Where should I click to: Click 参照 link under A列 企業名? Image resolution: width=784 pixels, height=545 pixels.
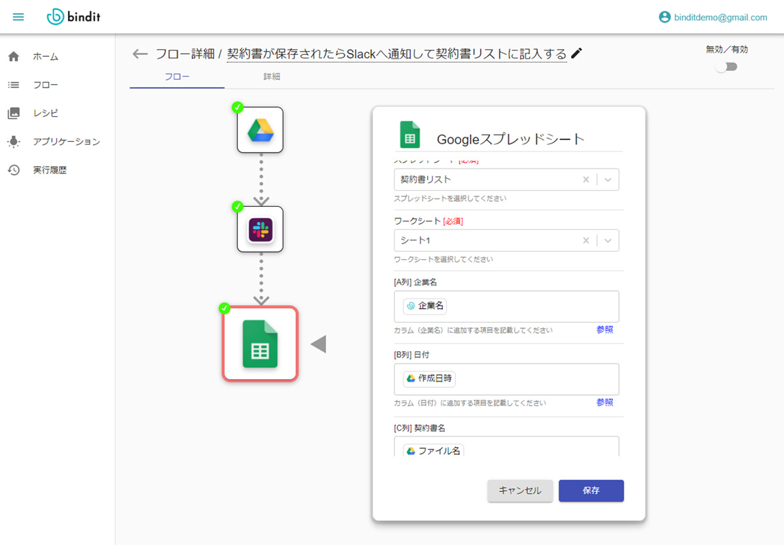pos(604,330)
